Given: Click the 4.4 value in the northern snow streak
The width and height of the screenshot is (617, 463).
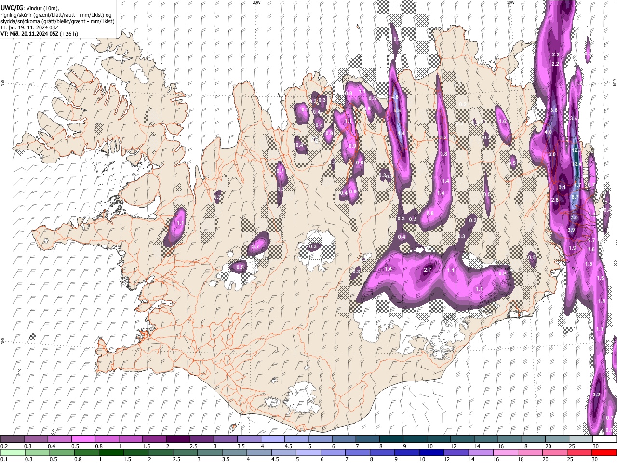Looking at the screenshot, I should (x=401, y=134).
